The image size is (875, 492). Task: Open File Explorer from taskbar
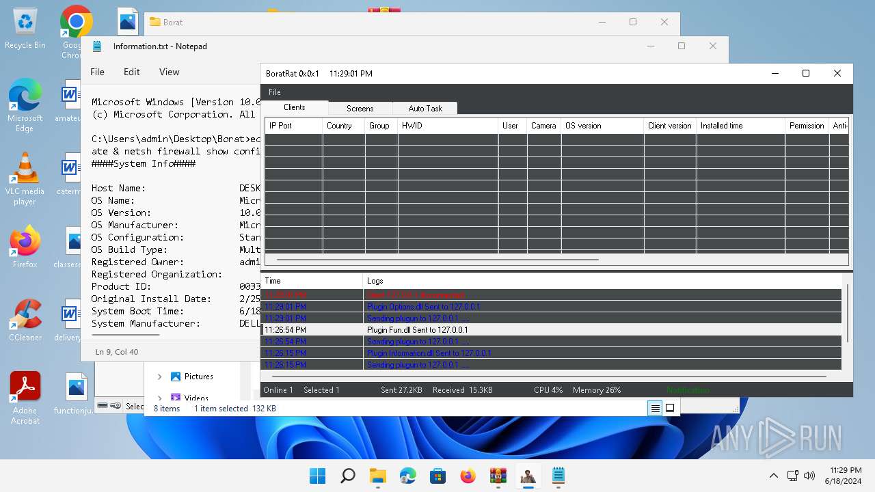[377, 476]
